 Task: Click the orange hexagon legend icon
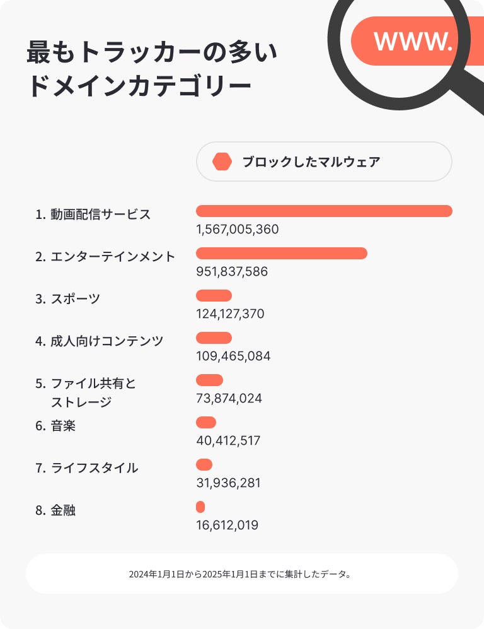click(x=222, y=162)
